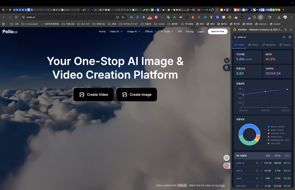This screenshot has width=295, height=190.
Task: Expand the Image AI menu
Action: [x=134, y=32]
